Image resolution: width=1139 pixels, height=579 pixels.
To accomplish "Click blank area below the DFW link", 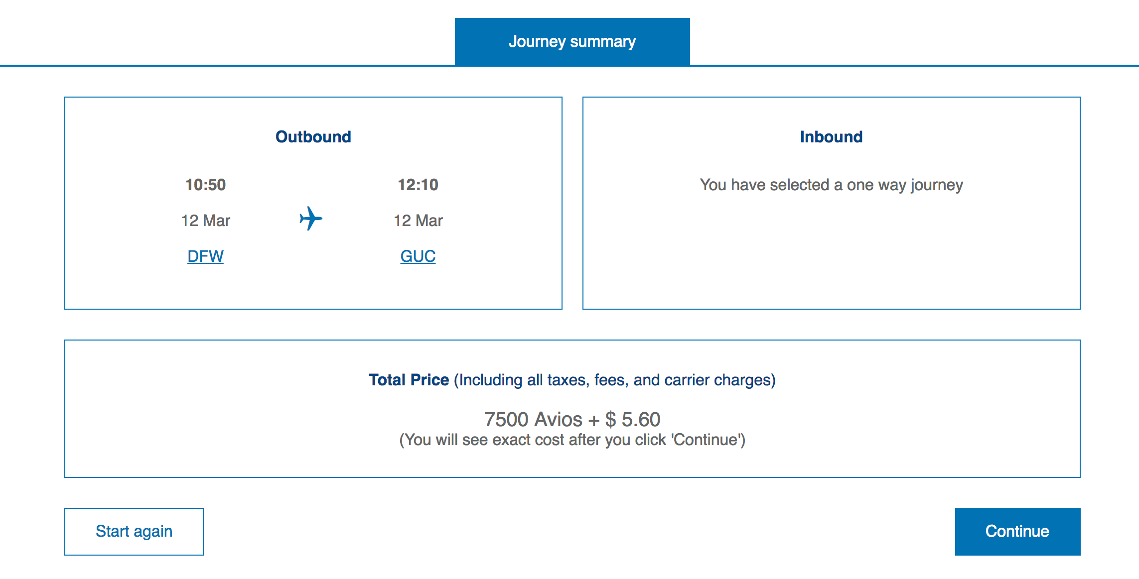I will coord(205,289).
